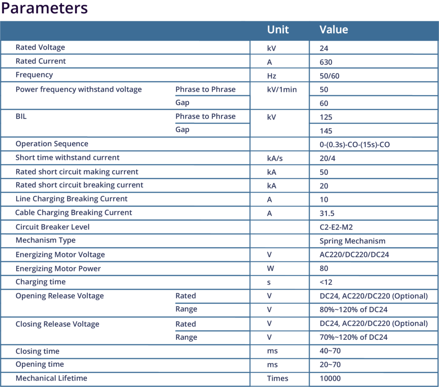Screen dimensions: 439x387
Task: Click the C2-E2-M2 circuit breaker level
Action: click(x=336, y=227)
